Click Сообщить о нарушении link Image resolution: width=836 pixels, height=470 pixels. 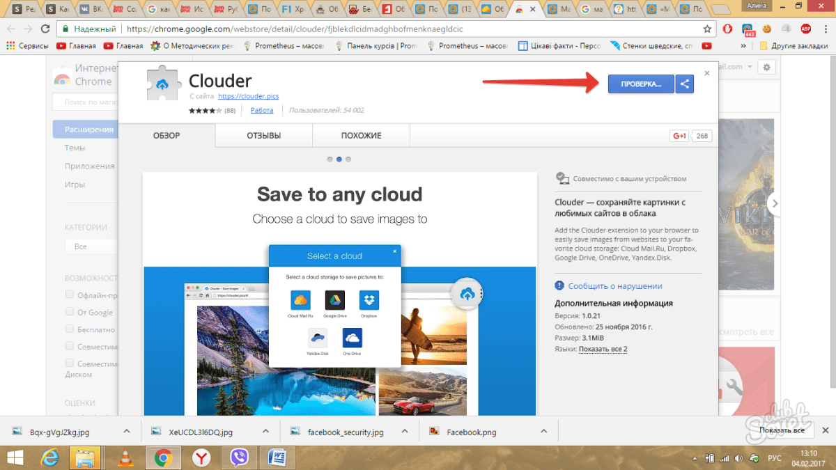click(615, 286)
